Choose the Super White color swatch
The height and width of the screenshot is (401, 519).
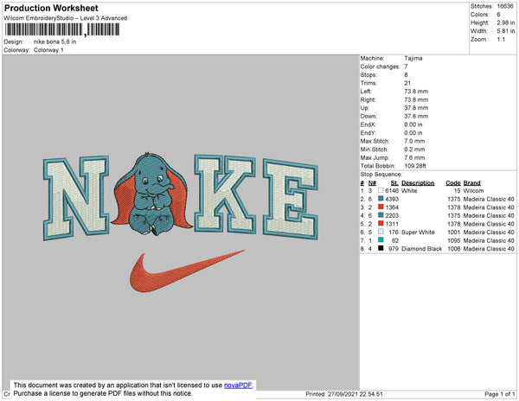coord(381,232)
